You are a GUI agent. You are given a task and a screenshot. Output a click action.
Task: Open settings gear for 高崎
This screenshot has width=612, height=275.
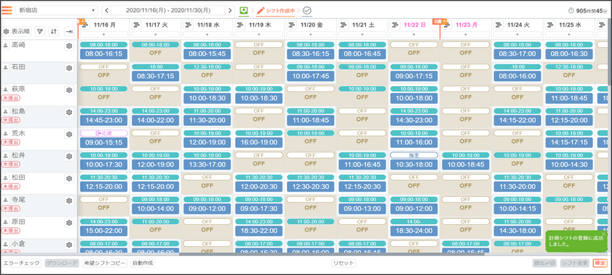click(x=68, y=46)
